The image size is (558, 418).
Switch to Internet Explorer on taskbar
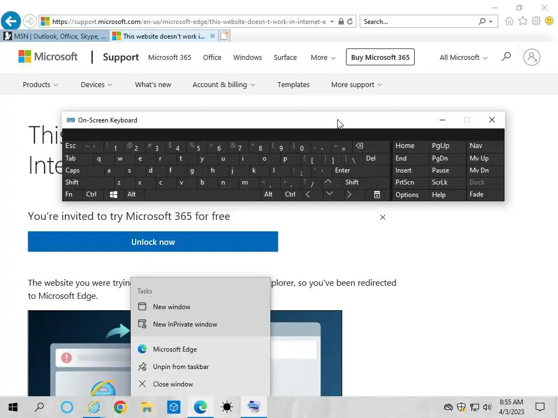pos(94,407)
